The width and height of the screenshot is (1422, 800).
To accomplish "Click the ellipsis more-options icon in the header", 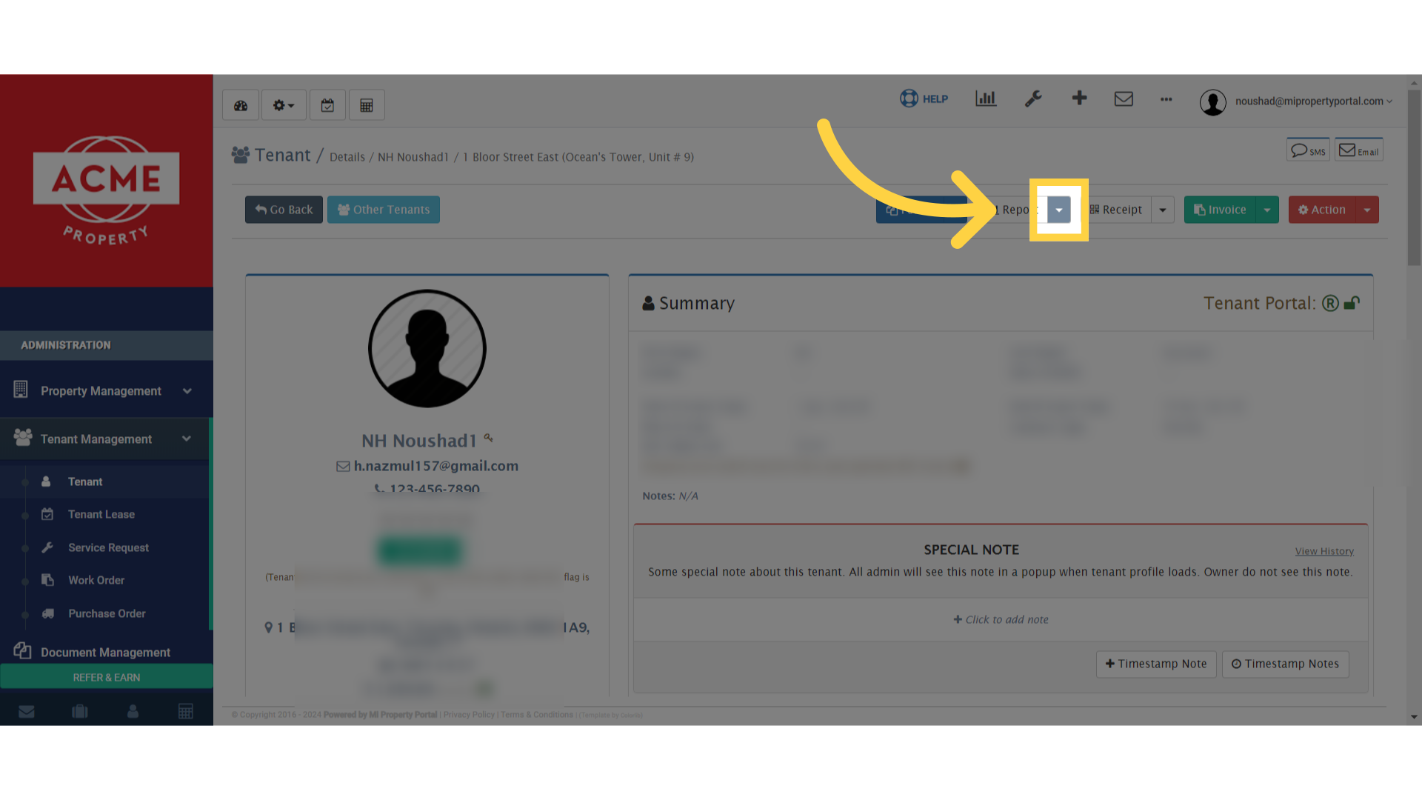I will point(1166,100).
